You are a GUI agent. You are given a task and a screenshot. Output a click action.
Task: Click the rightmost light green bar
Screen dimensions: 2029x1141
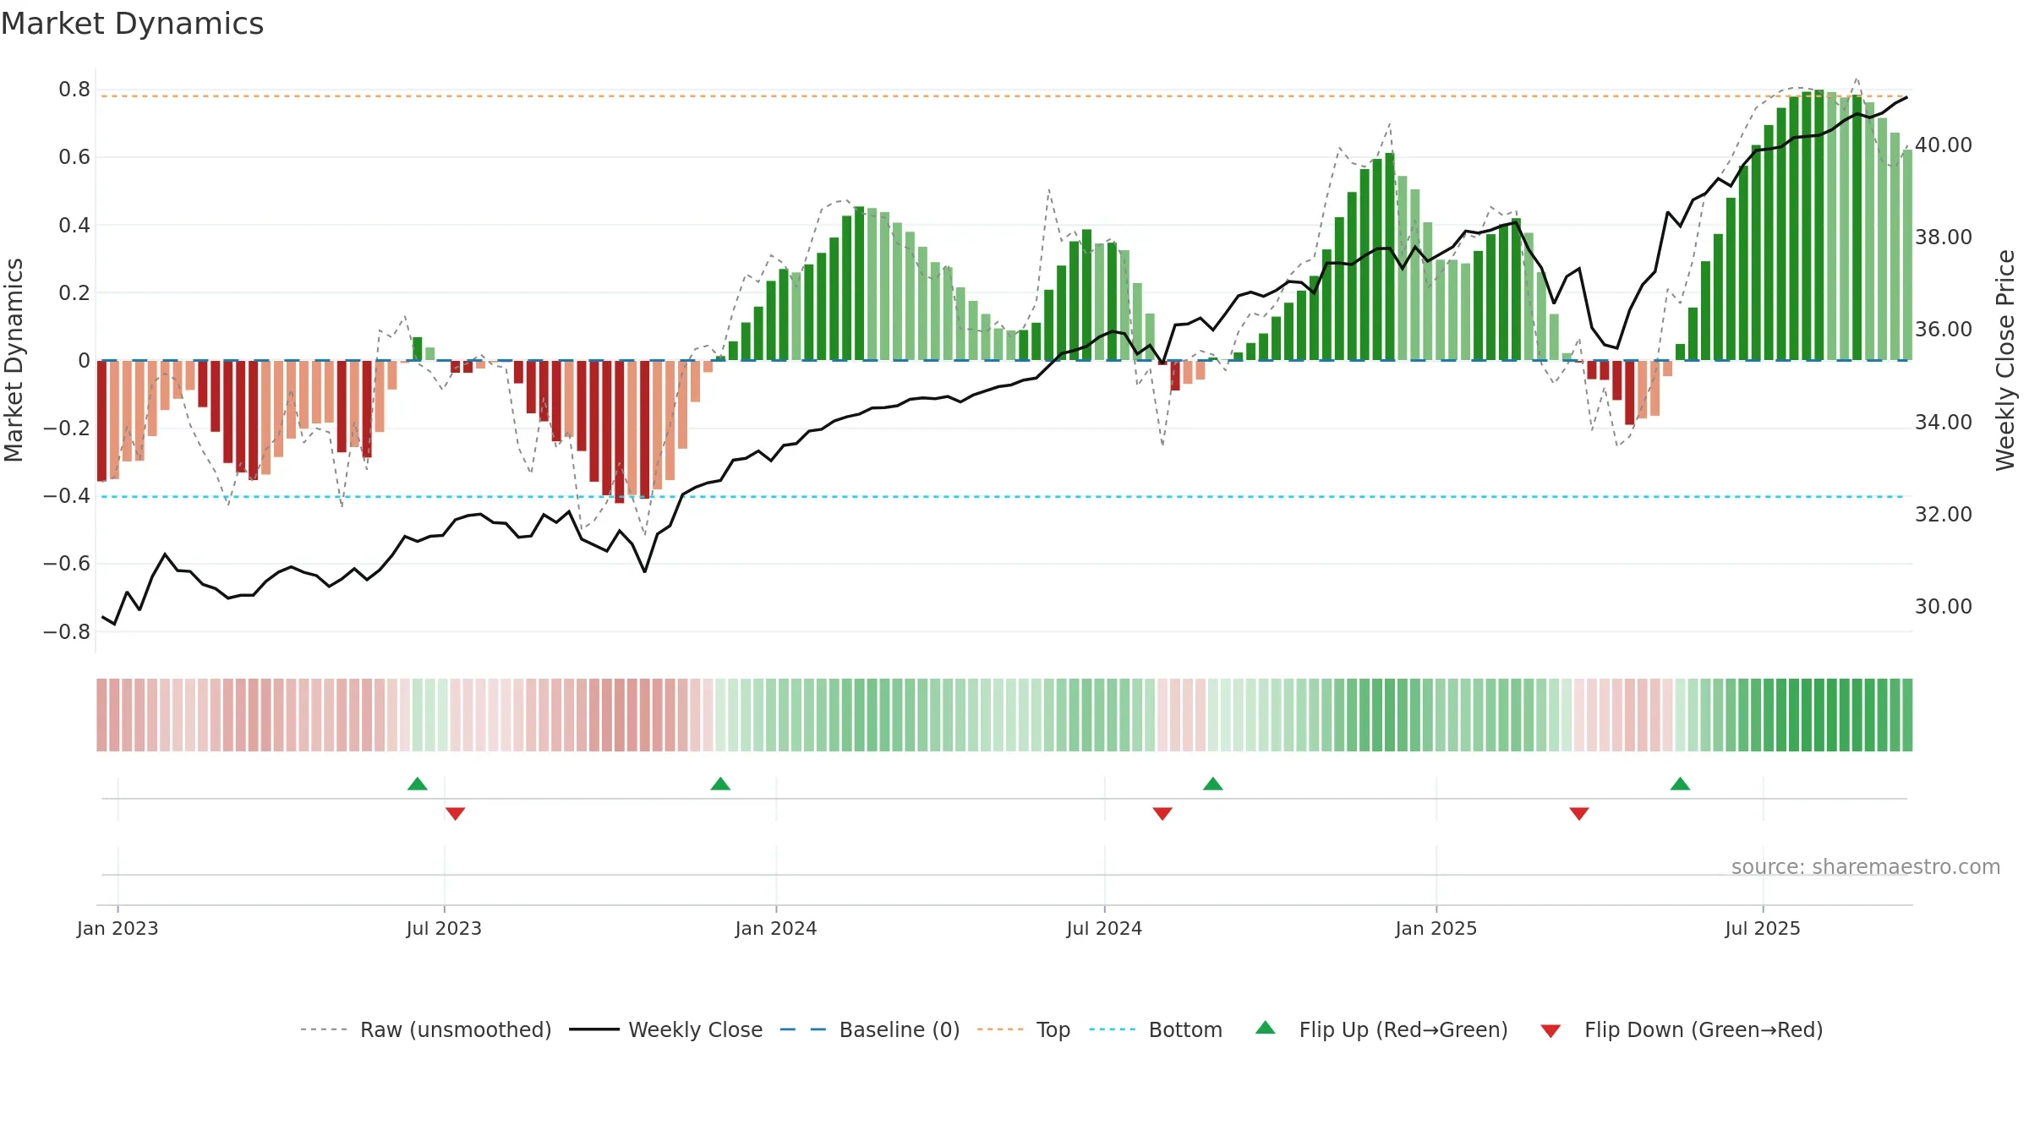(1907, 255)
